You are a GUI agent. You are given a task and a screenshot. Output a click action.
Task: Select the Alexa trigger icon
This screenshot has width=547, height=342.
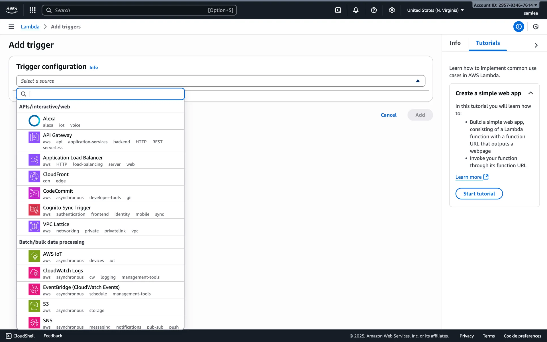coord(34,121)
